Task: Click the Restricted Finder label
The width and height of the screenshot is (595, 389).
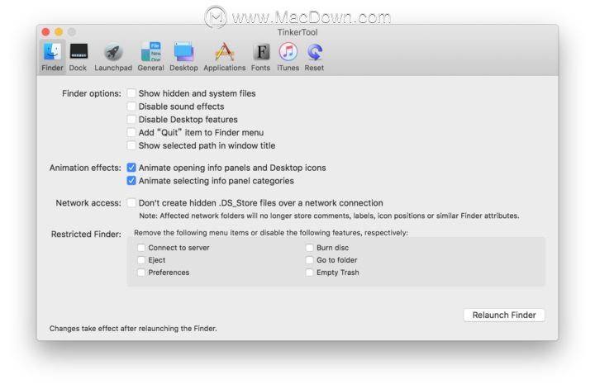Action: (x=86, y=235)
